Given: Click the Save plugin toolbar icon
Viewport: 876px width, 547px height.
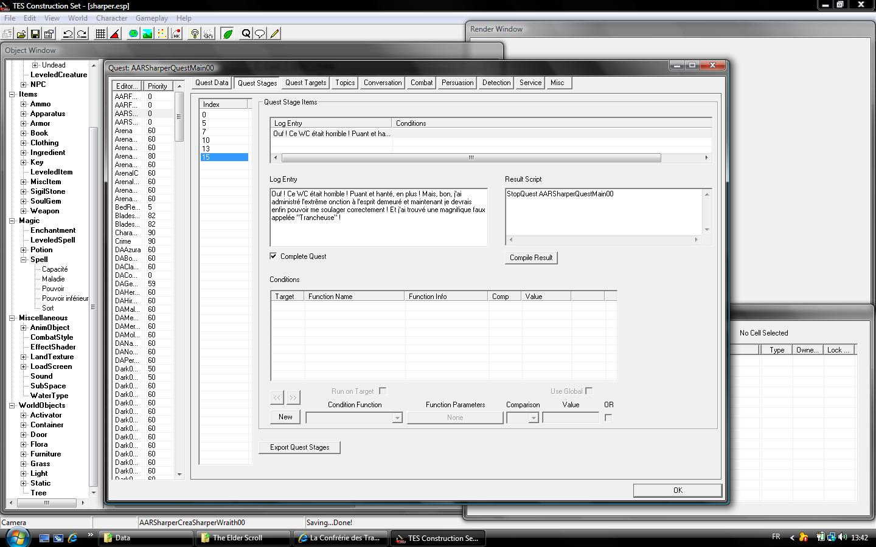Looking at the screenshot, I should pyautogui.click(x=35, y=34).
